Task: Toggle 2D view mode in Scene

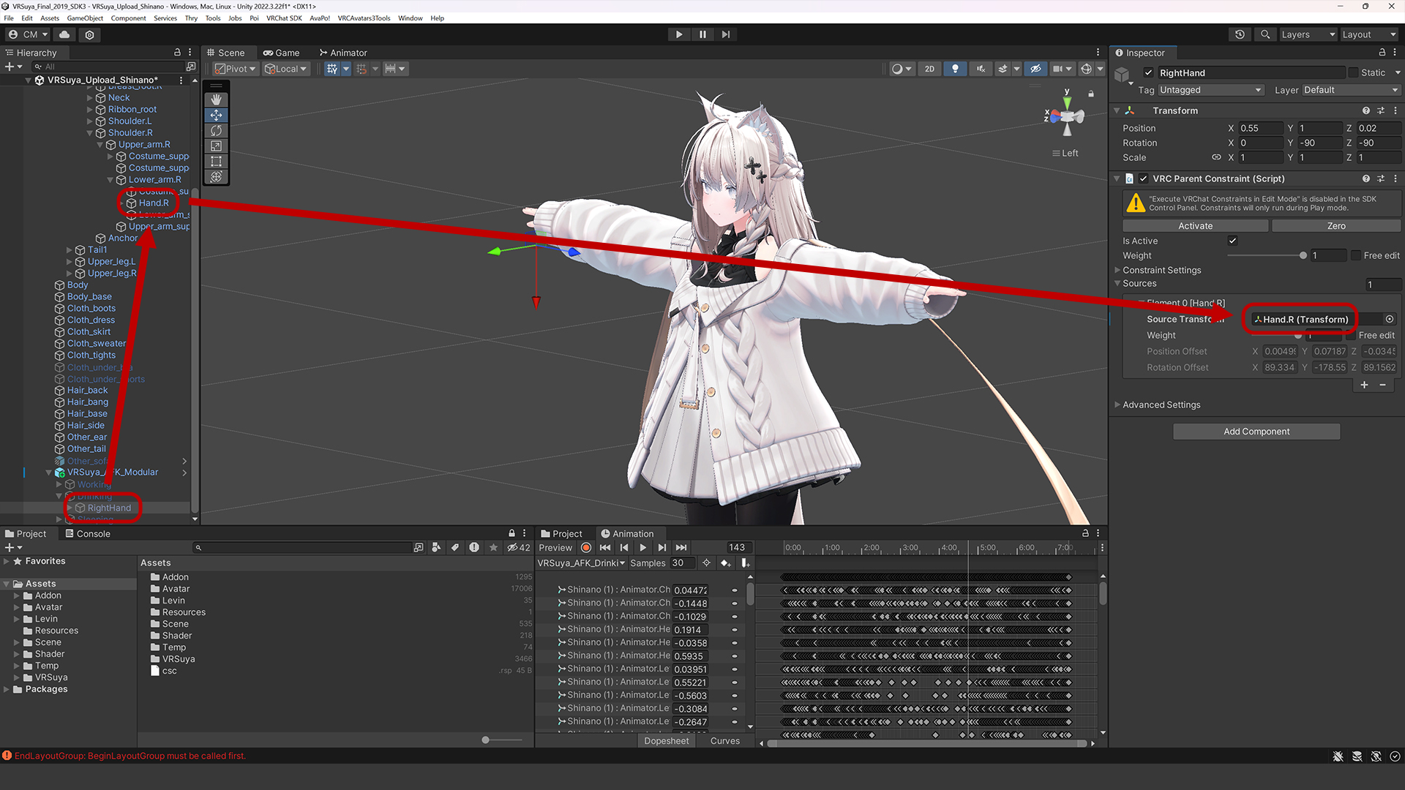Action: pyautogui.click(x=929, y=69)
